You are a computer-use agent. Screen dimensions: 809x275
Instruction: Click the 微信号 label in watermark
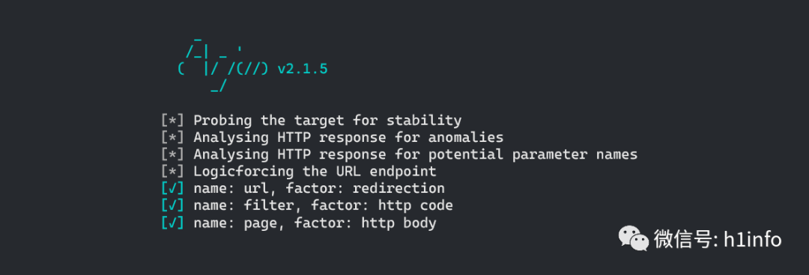click(685, 239)
